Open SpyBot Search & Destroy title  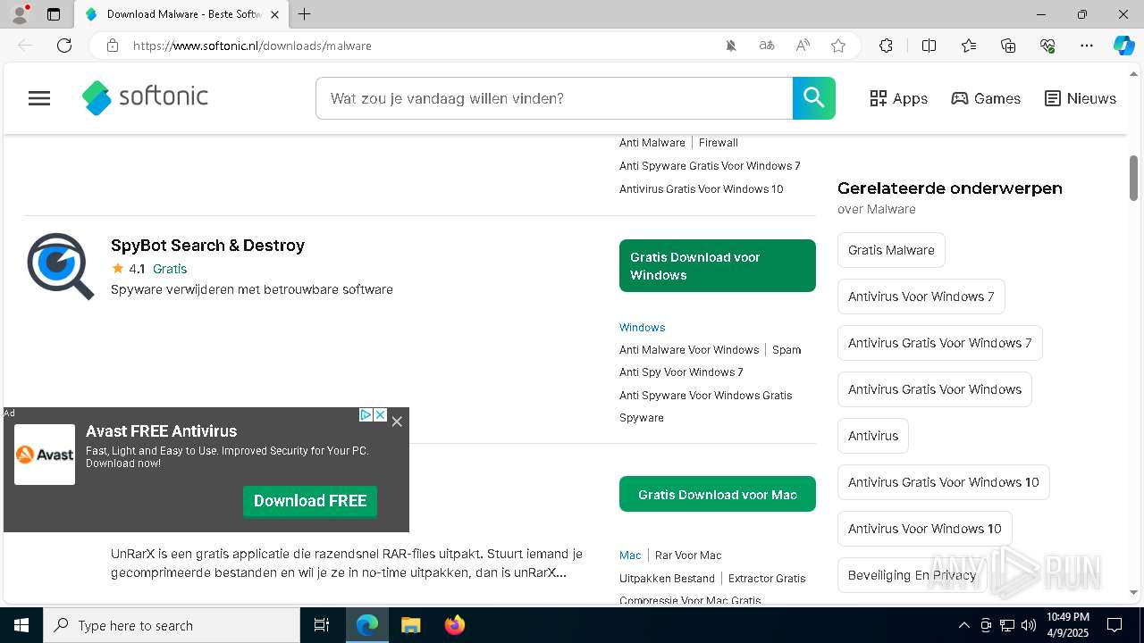pyautogui.click(x=207, y=245)
